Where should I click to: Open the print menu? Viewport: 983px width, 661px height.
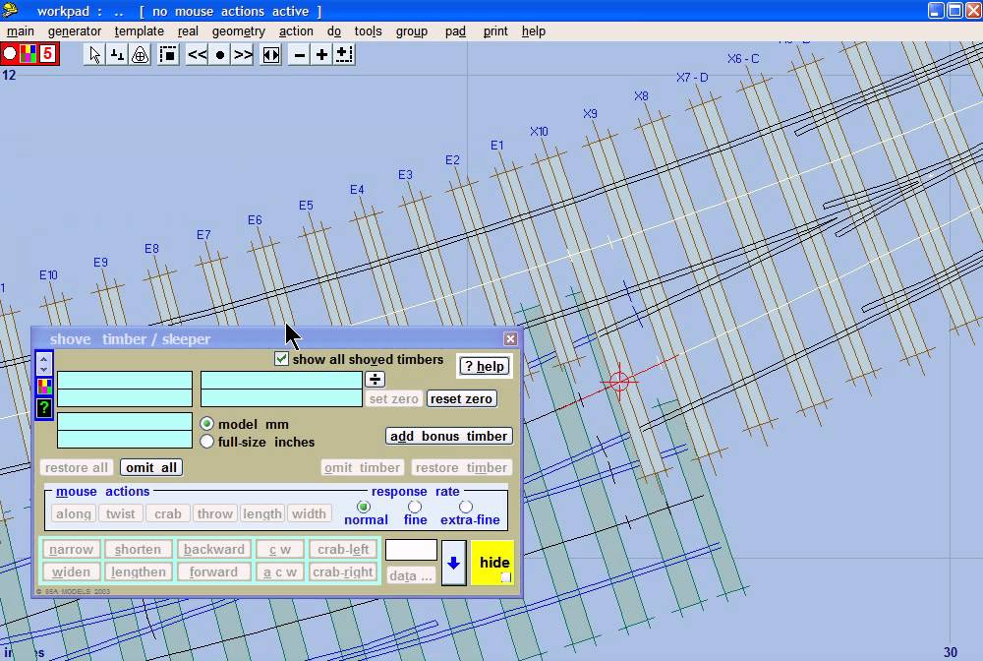click(495, 31)
